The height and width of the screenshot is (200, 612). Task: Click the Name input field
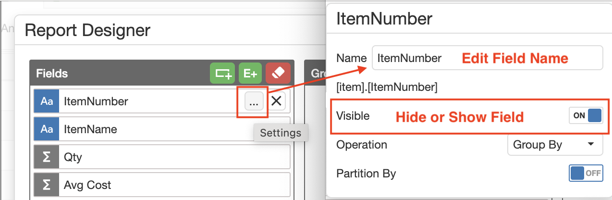tap(487, 58)
